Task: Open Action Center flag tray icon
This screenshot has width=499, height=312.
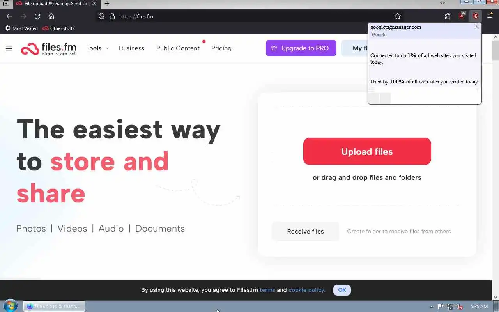Action: point(441,307)
